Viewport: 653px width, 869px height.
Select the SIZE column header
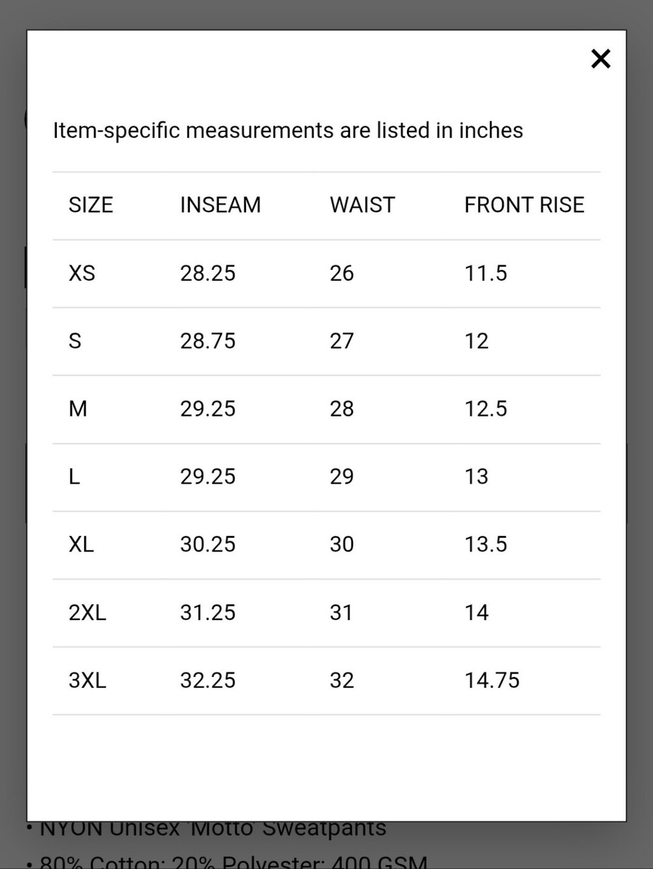point(91,205)
